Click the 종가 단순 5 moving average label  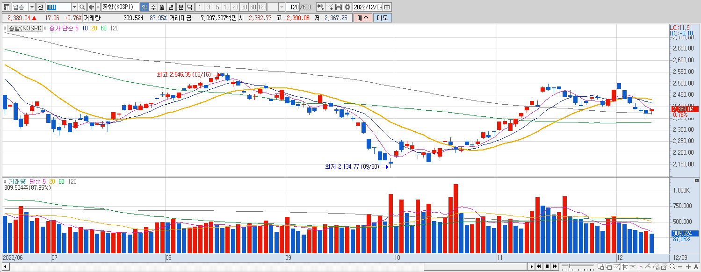tap(64, 28)
